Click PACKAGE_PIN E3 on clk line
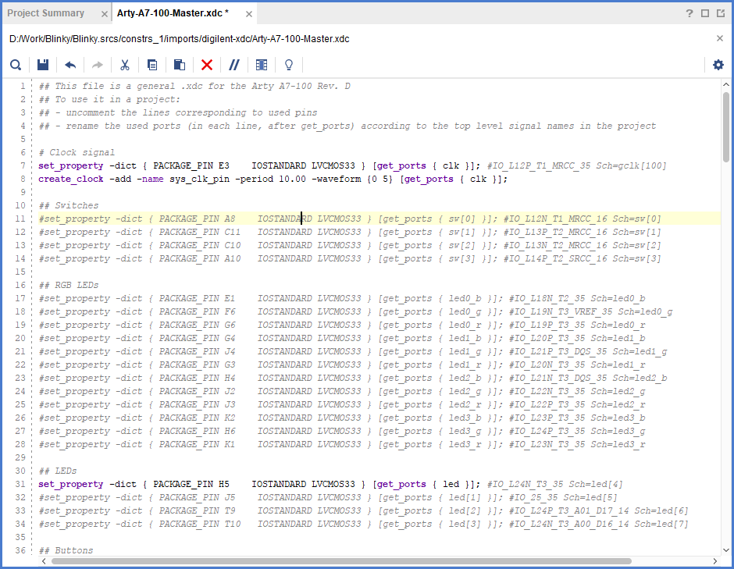Image resolution: width=734 pixels, height=569 pixels. (191, 165)
